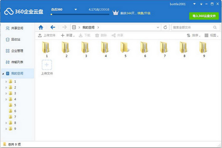Open the 排序 sort dropdown
222x148 pixels.
tap(194, 35)
